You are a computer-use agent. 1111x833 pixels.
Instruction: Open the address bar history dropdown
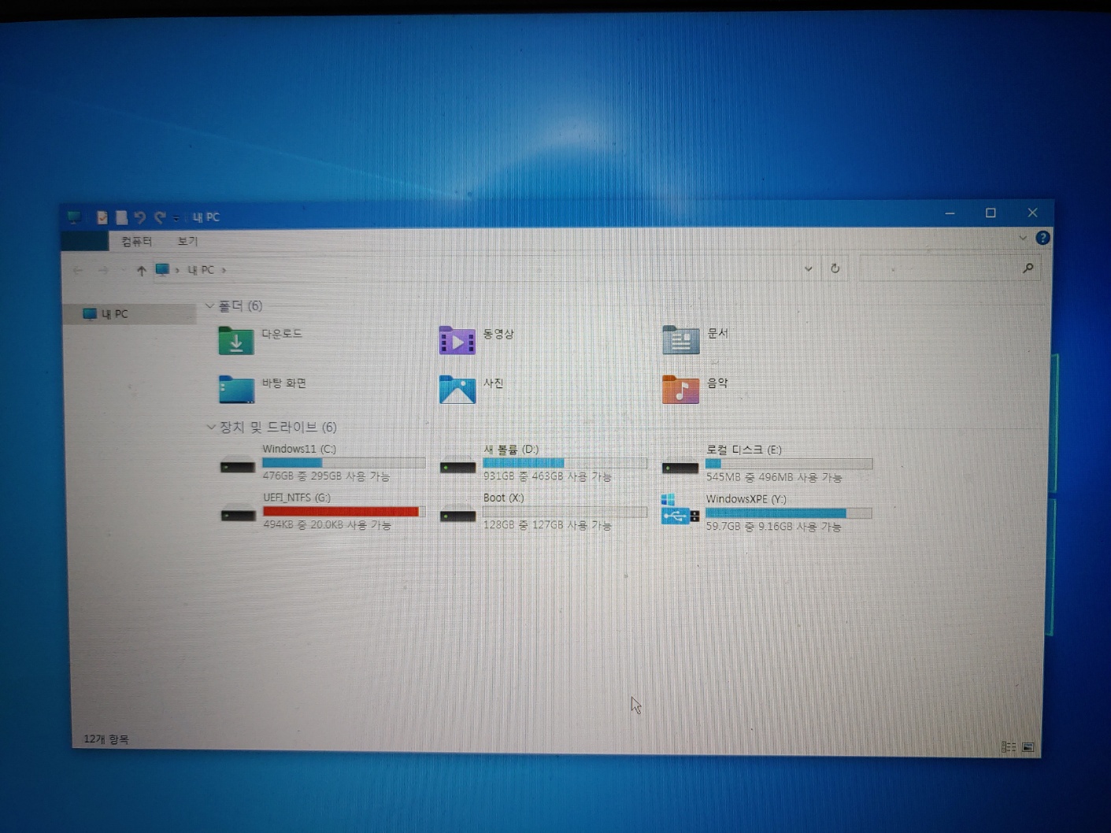click(x=808, y=269)
